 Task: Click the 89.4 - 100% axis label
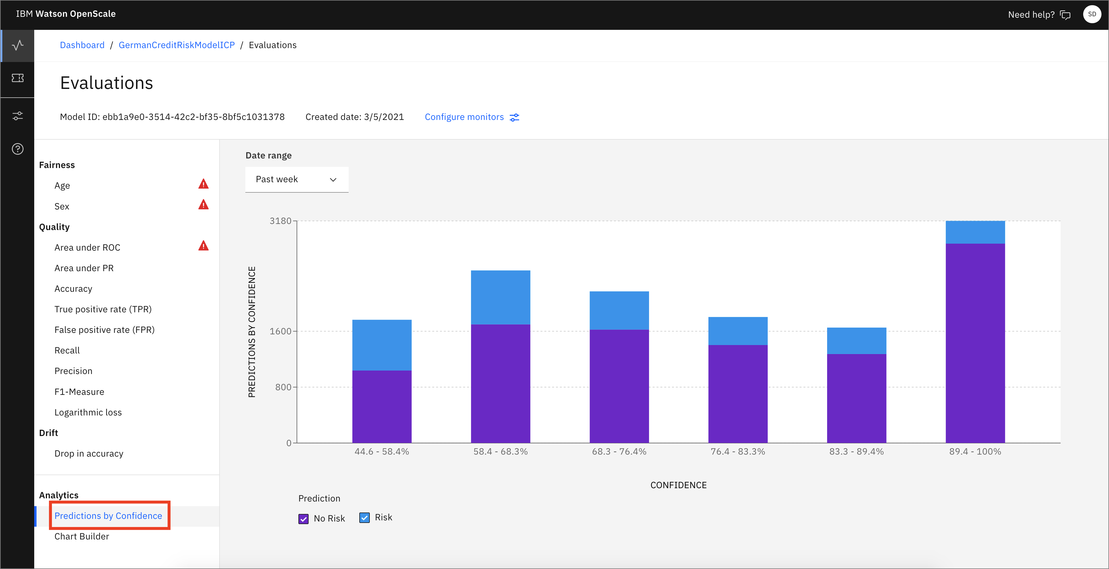[x=975, y=452]
